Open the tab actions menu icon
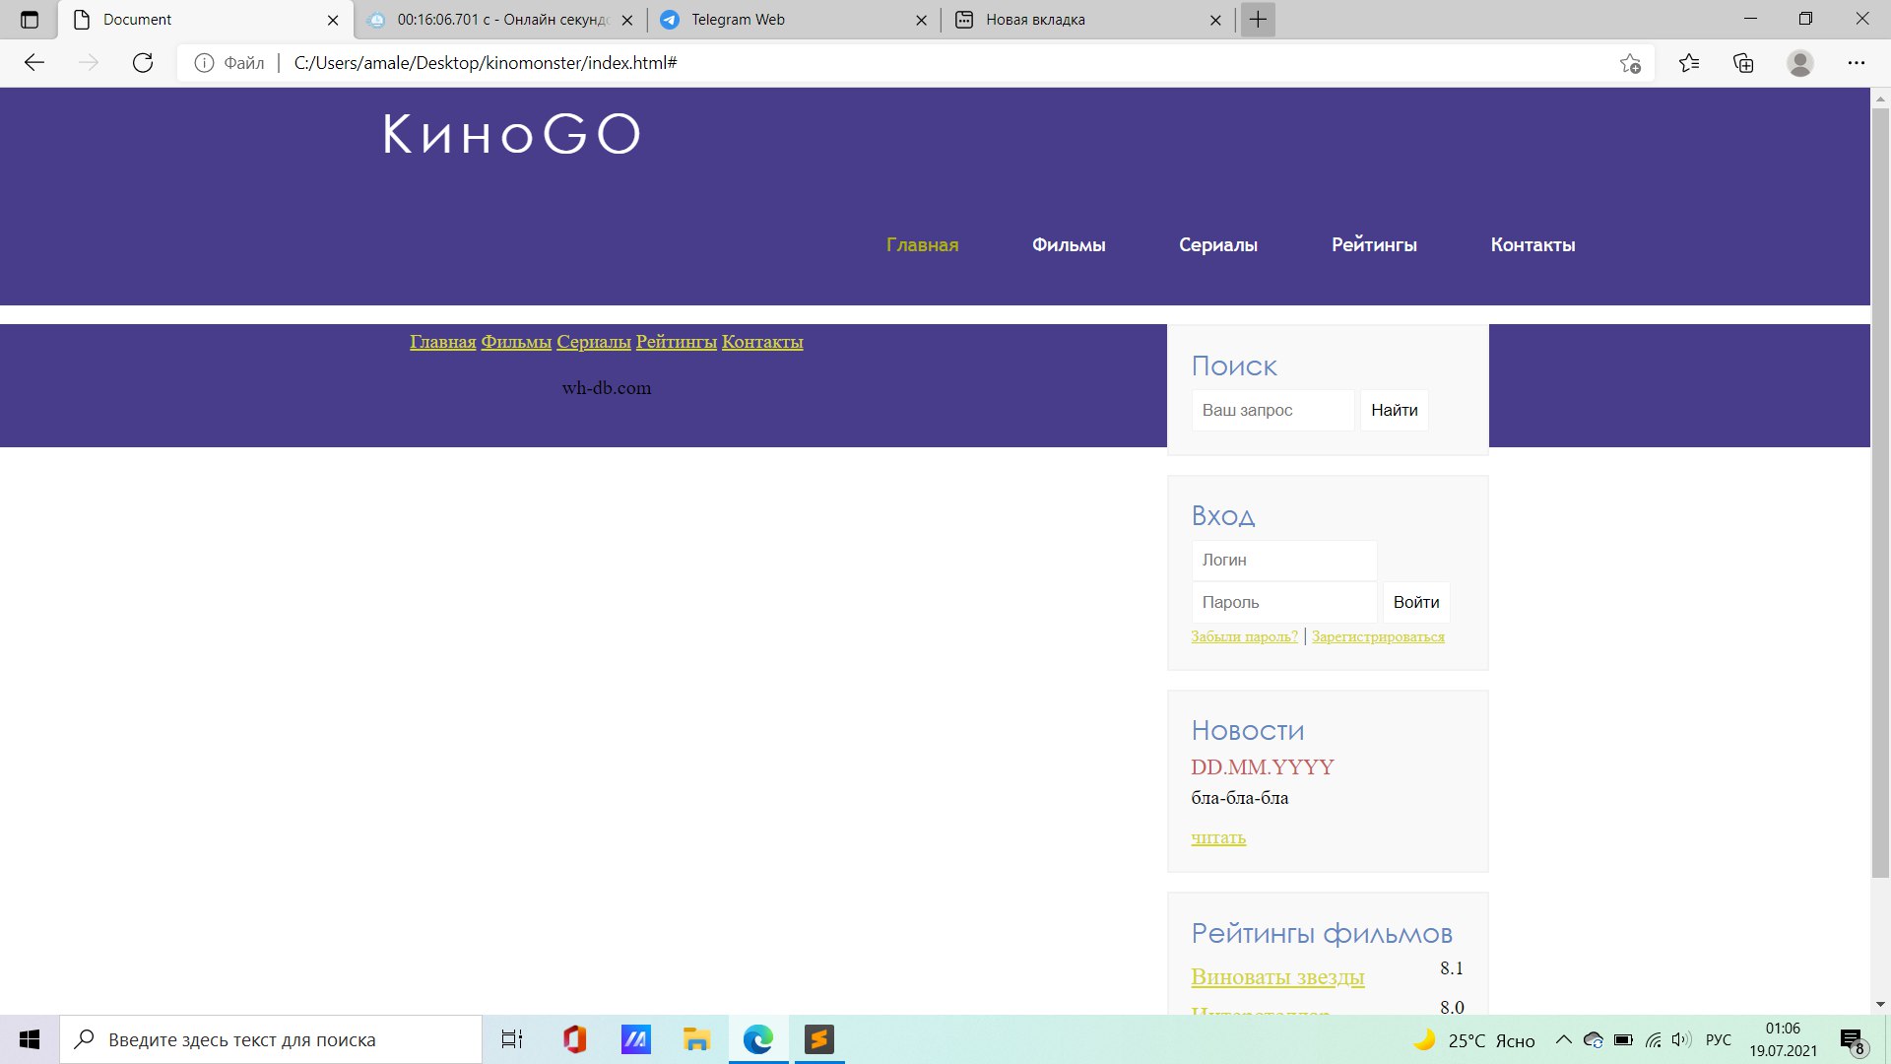Viewport: 1891px width, 1064px height. click(30, 20)
